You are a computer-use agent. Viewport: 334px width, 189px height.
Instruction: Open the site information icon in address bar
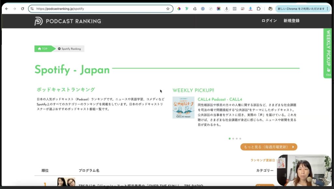click(32, 9)
